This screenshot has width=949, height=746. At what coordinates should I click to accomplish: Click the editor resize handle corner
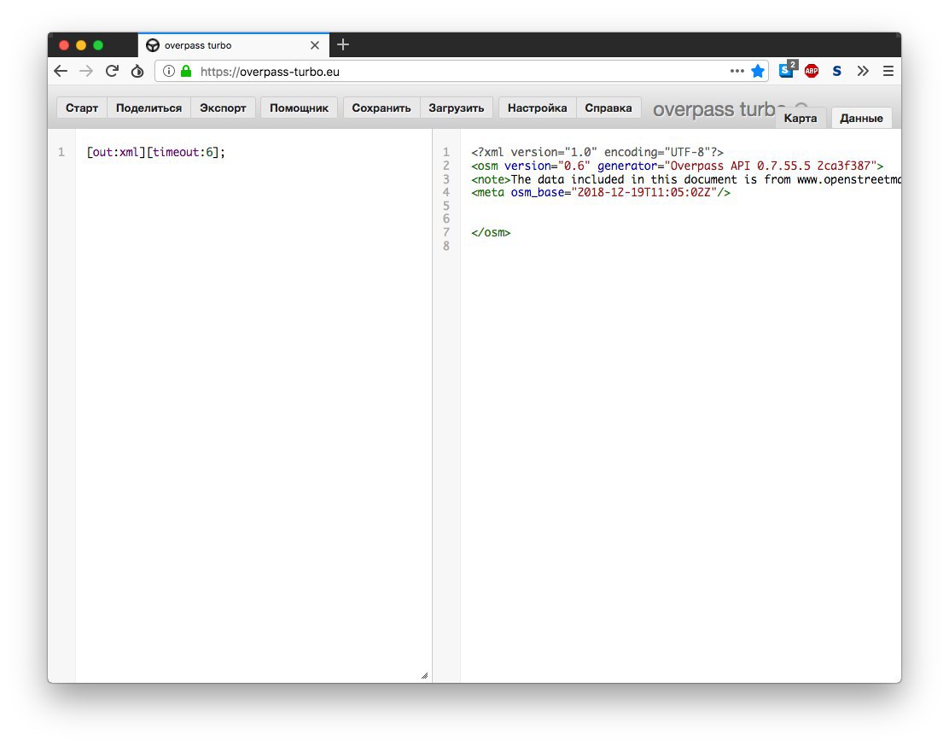click(x=424, y=675)
